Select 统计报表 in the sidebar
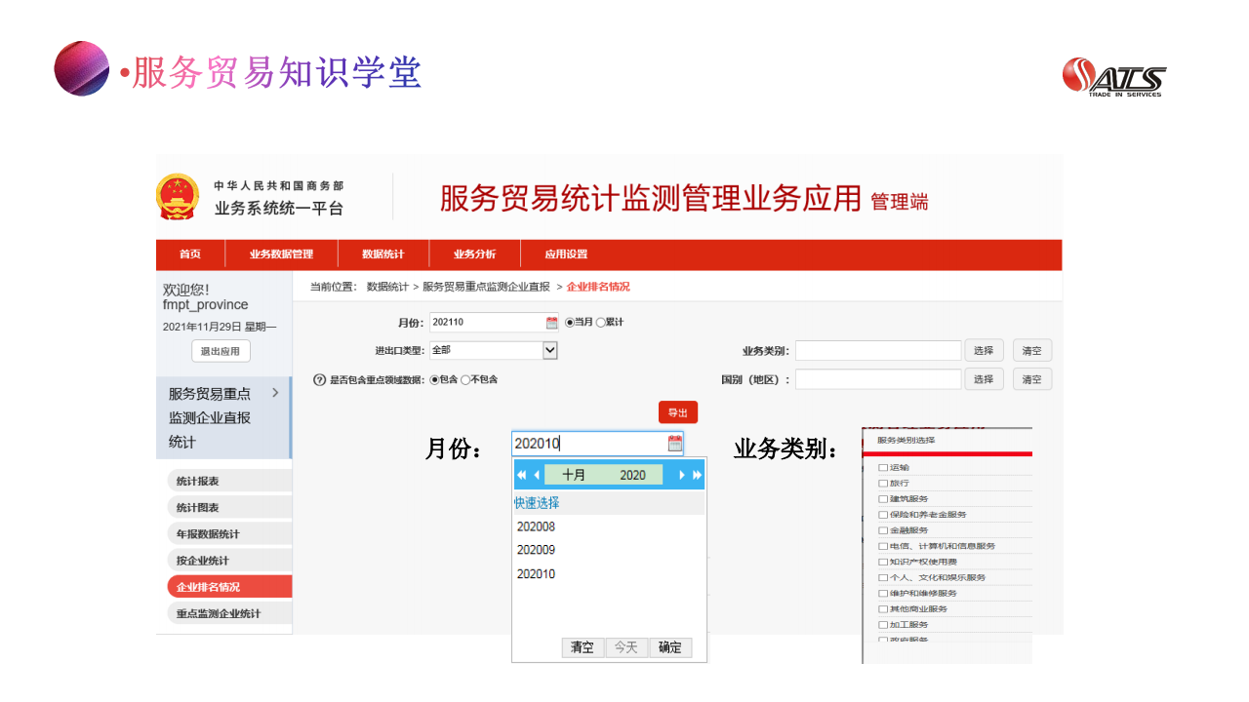Viewport: 1249px width, 702px height. (229, 481)
